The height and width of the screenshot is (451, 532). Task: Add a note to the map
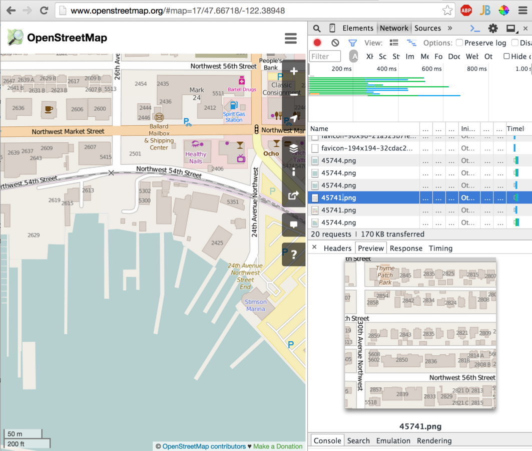point(294,225)
